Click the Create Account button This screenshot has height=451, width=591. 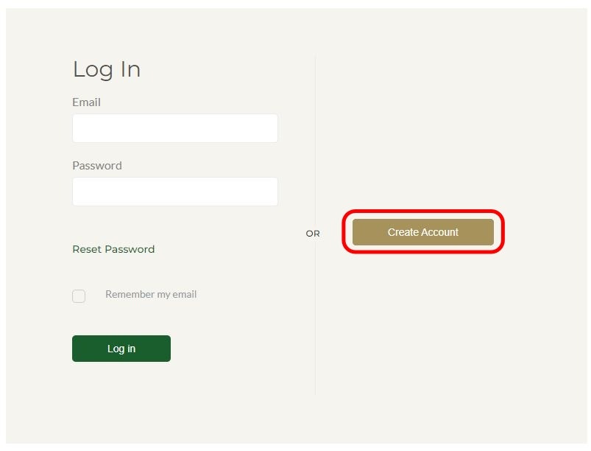(x=422, y=232)
